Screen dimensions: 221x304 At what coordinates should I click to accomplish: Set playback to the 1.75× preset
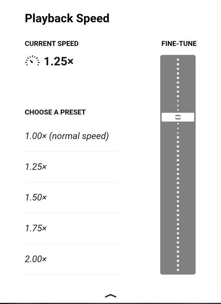coord(36,229)
